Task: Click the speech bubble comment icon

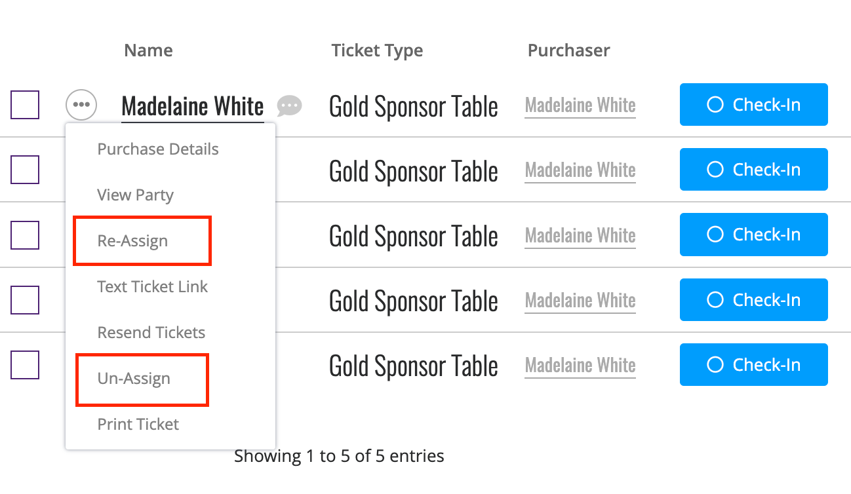Action: coord(289,105)
